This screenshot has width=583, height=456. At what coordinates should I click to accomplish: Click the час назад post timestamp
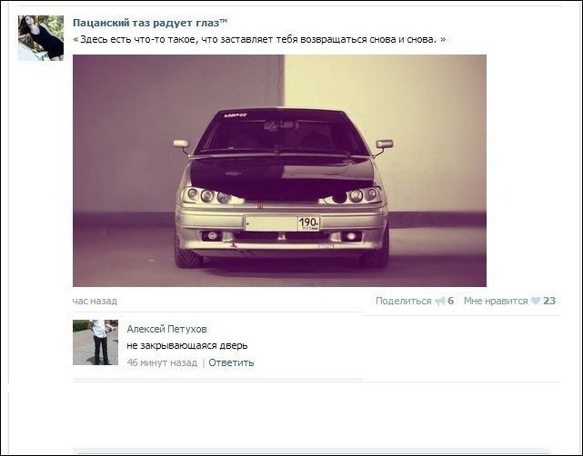point(95,301)
